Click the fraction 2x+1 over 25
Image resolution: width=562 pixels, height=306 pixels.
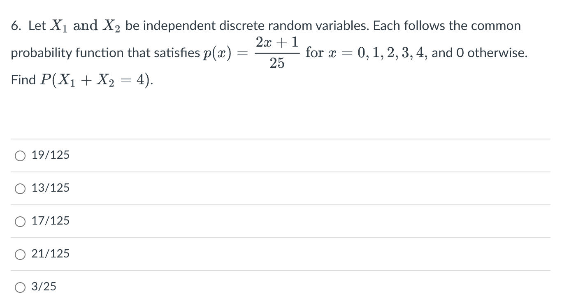click(277, 53)
